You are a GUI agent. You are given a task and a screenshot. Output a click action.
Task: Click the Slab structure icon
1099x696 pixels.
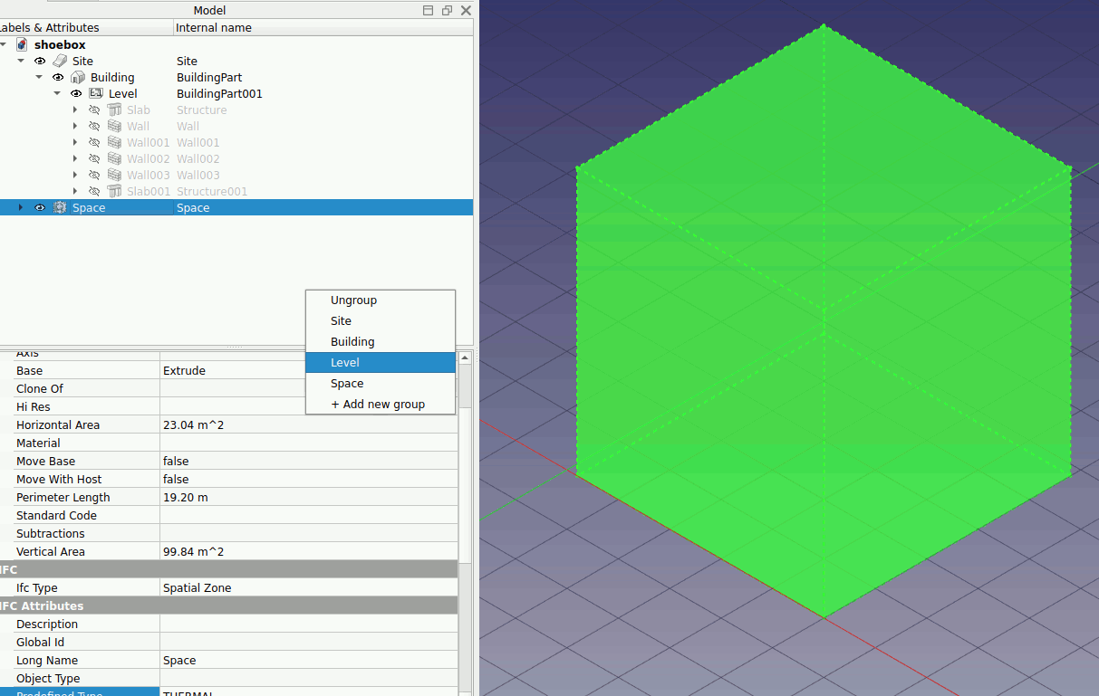pos(114,110)
